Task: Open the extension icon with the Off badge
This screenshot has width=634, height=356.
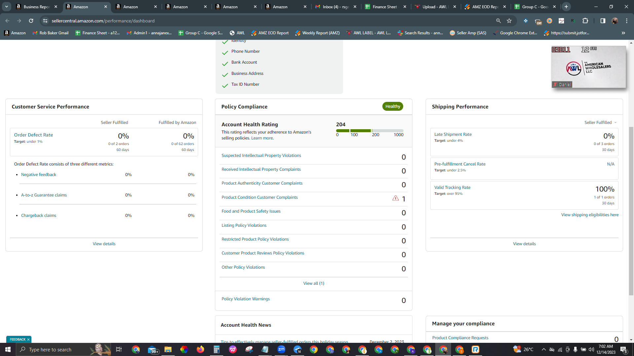Action: click(x=538, y=21)
